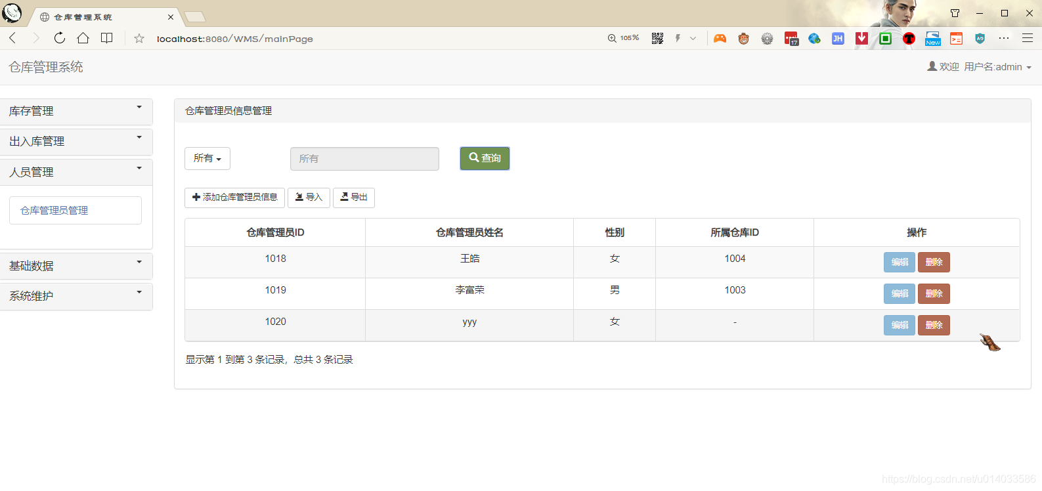Click the 105% zoom indicator
This screenshot has height=491, width=1042.
click(623, 38)
